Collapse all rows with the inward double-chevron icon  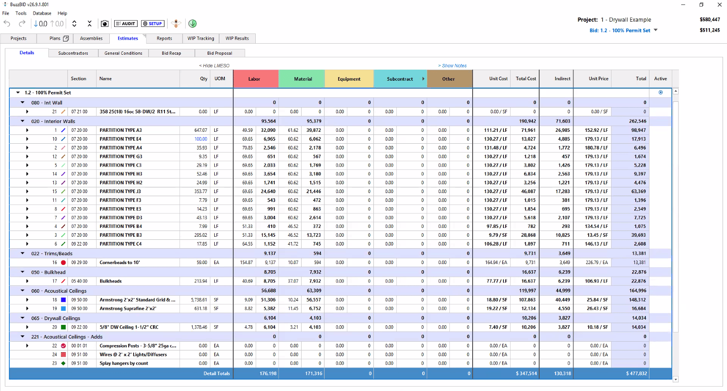tap(89, 24)
